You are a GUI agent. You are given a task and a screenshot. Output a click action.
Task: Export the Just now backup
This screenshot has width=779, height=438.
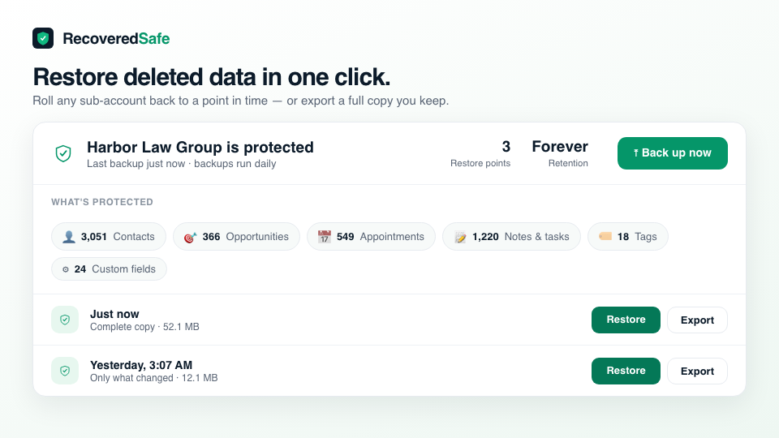(697, 320)
